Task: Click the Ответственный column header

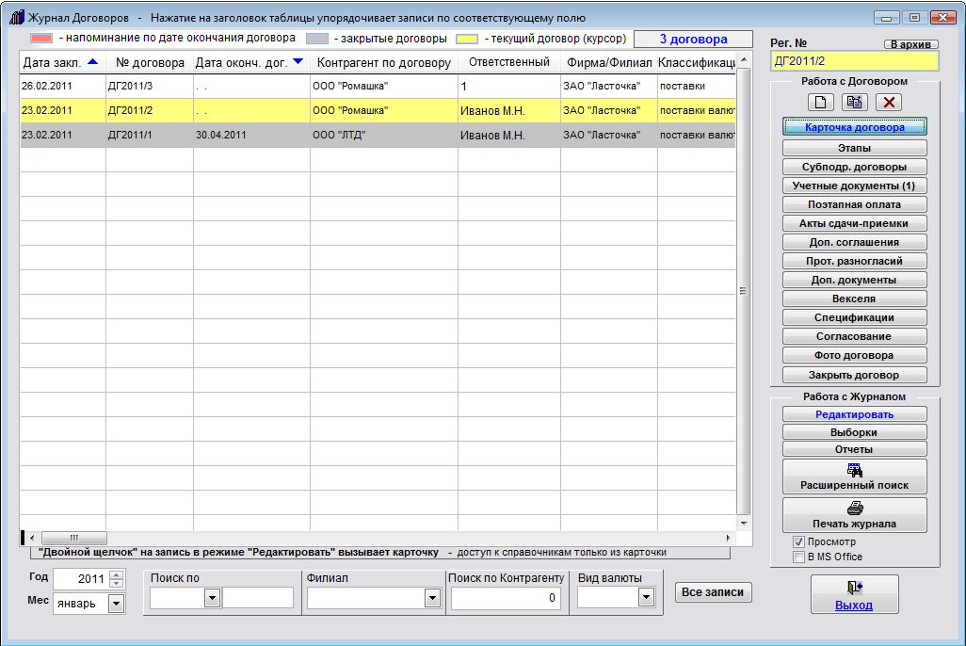Action: (x=508, y=63)
